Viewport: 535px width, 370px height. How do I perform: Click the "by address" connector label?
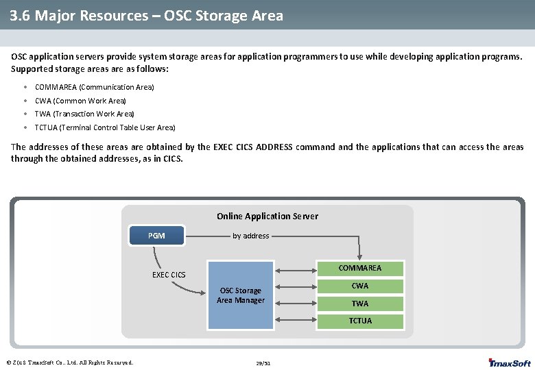point(251,236)
